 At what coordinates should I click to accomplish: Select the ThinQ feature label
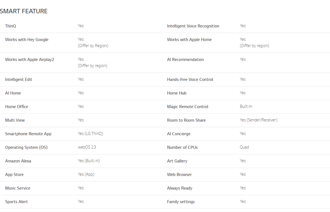click(11, 26)
